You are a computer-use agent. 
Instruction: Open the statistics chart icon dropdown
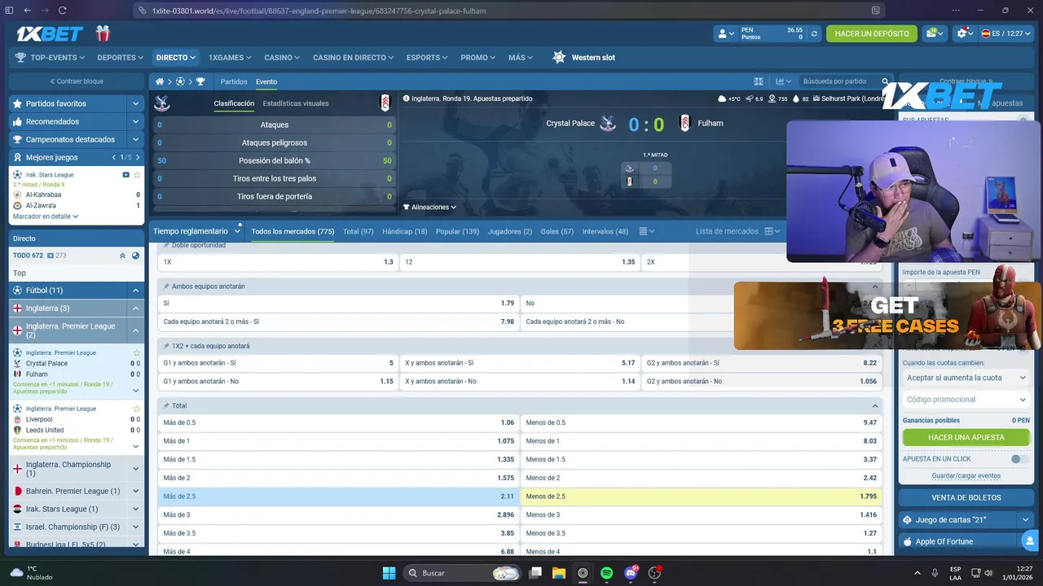783,81
